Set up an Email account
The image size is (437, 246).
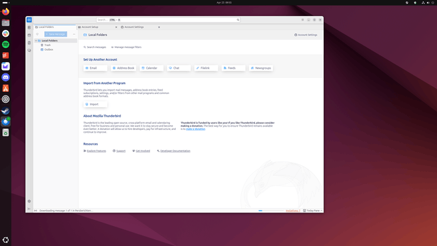click(95, 68)
